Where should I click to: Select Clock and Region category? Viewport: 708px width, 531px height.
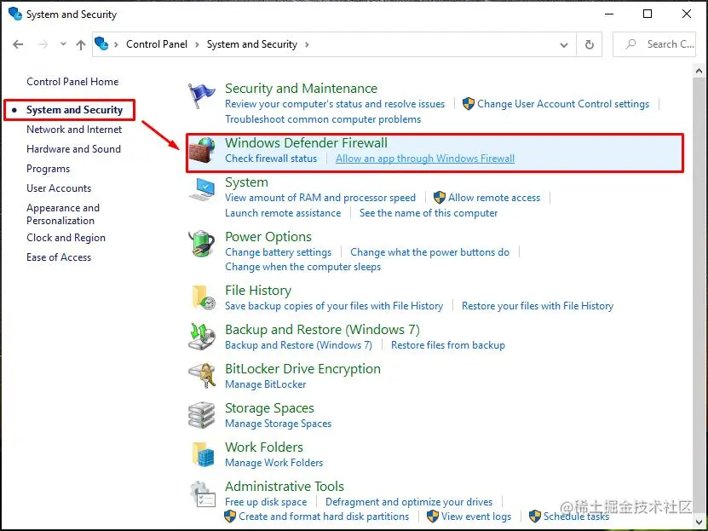(66, 238)
